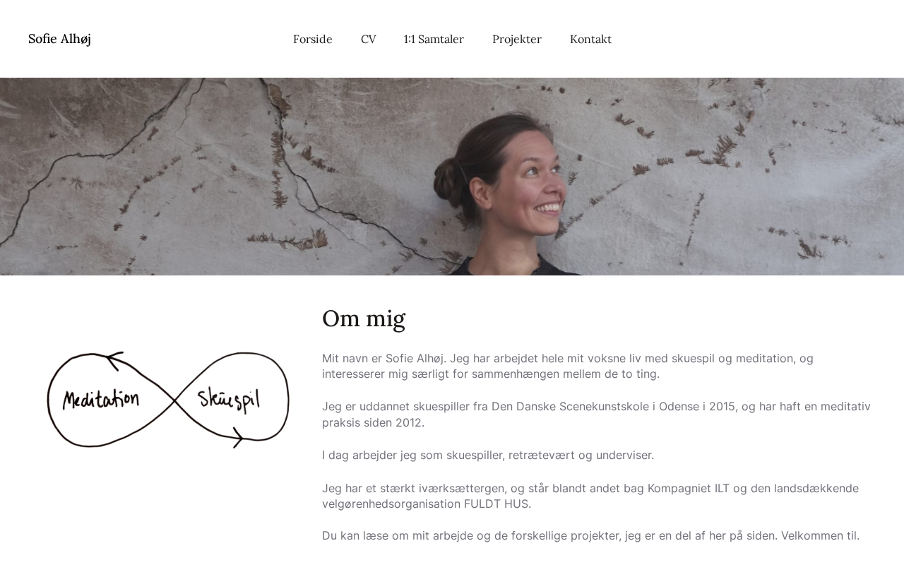
Task: Click the sentence about skuespiller, retræteværf og underviser
Action: tap(488, 455)
